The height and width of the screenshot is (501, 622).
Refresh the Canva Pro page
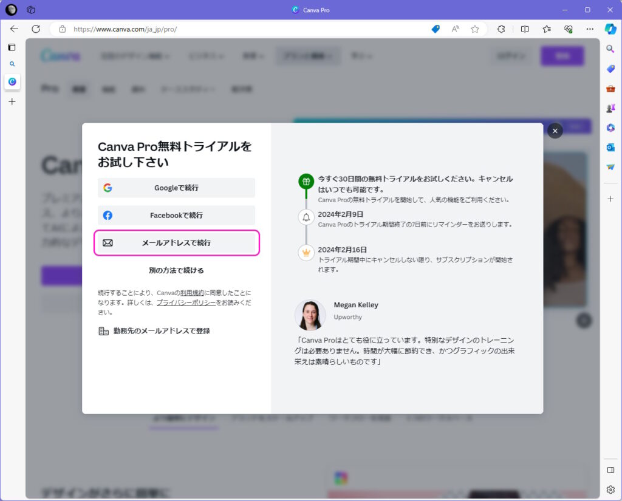(x=36, y=29)
